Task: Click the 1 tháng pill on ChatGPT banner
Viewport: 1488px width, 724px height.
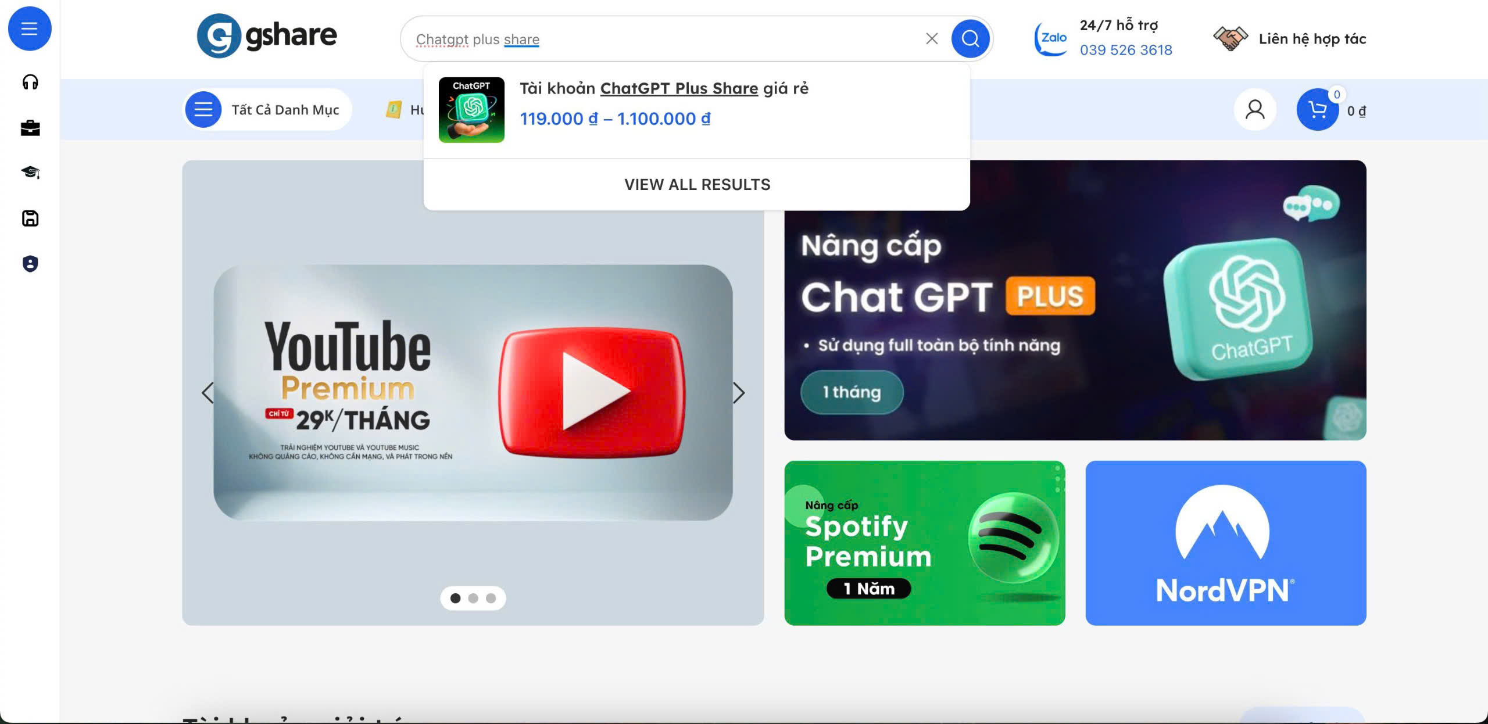Action: point(852,392)
